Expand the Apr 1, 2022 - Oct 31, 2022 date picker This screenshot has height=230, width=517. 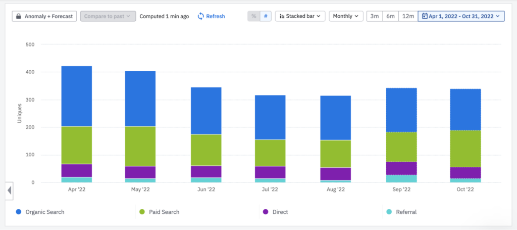[461, 16]
